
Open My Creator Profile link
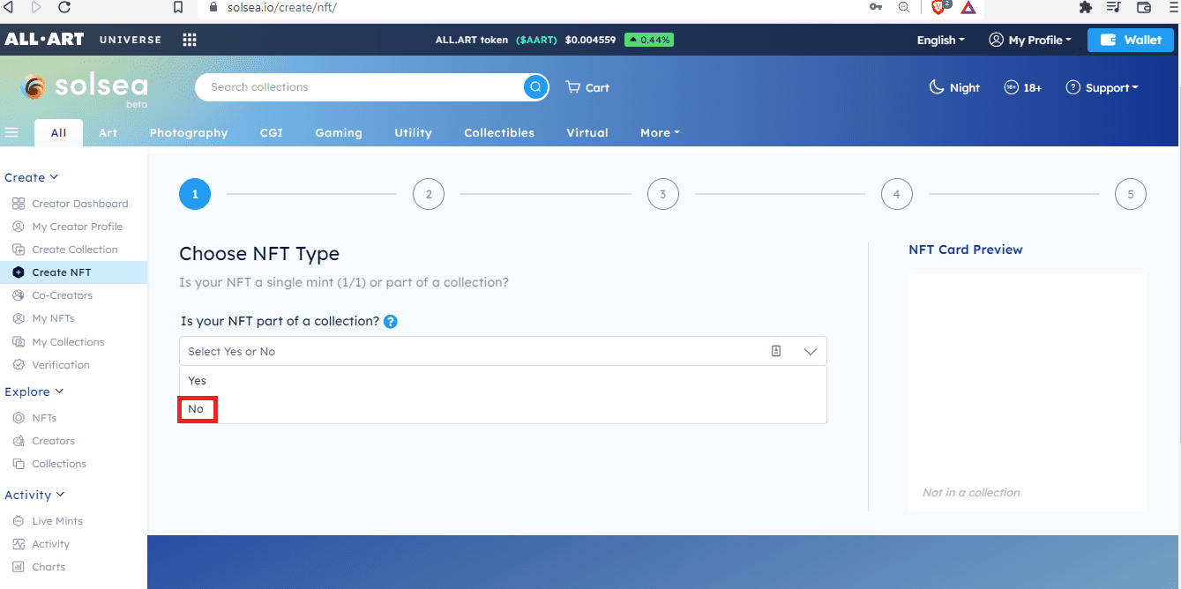tap(78, 226)
